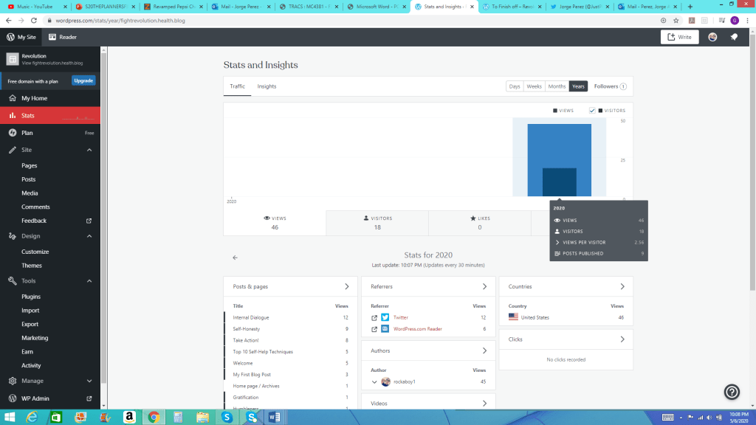This screenshot has height=425, width=756.
Task: Open the help question mark button
Action: (x=732, y=392)
